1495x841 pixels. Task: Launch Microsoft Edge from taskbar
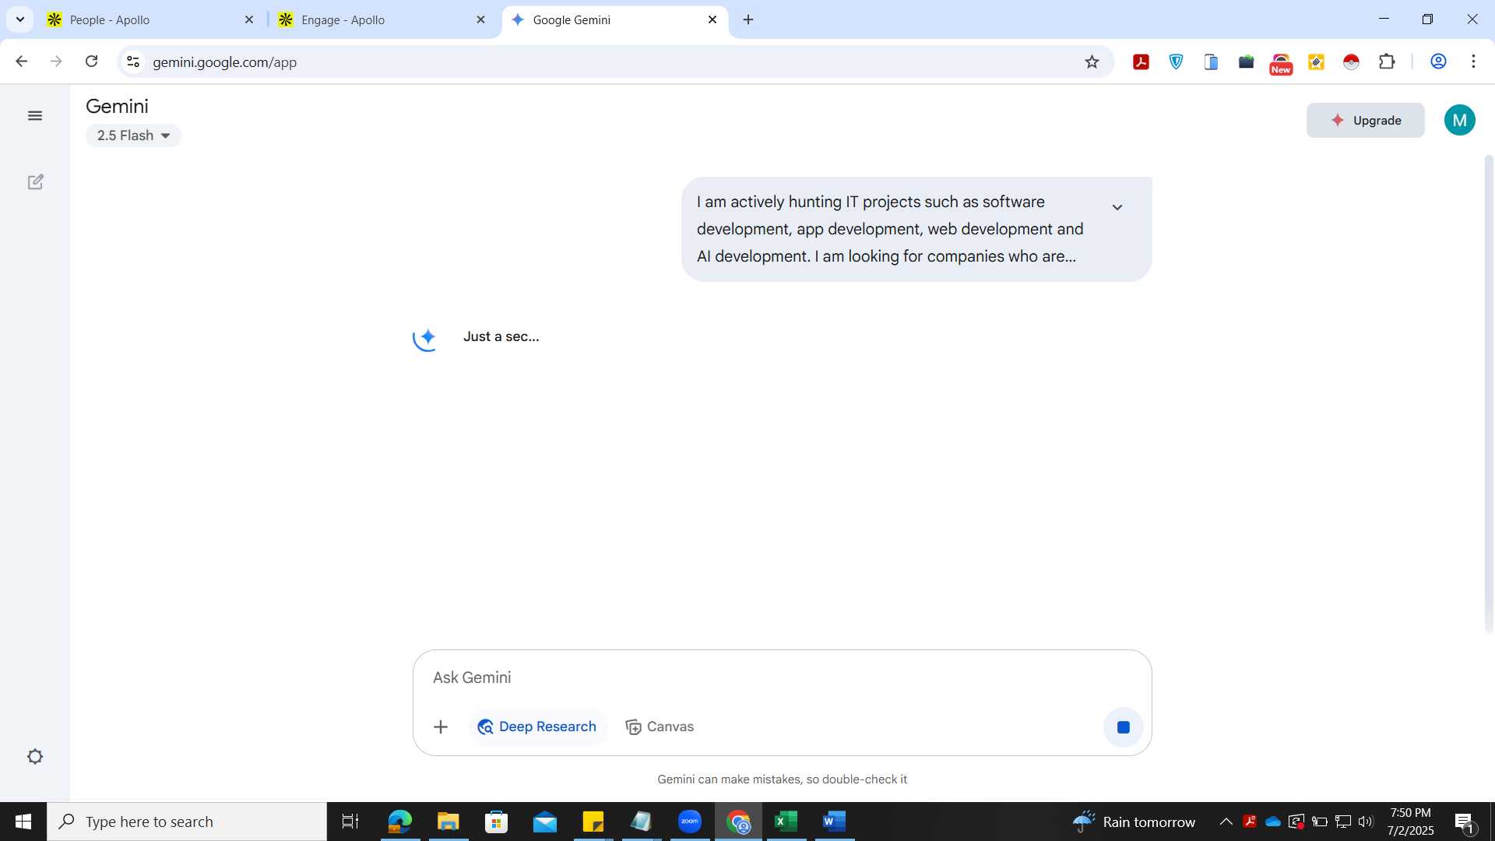(399, 822)
